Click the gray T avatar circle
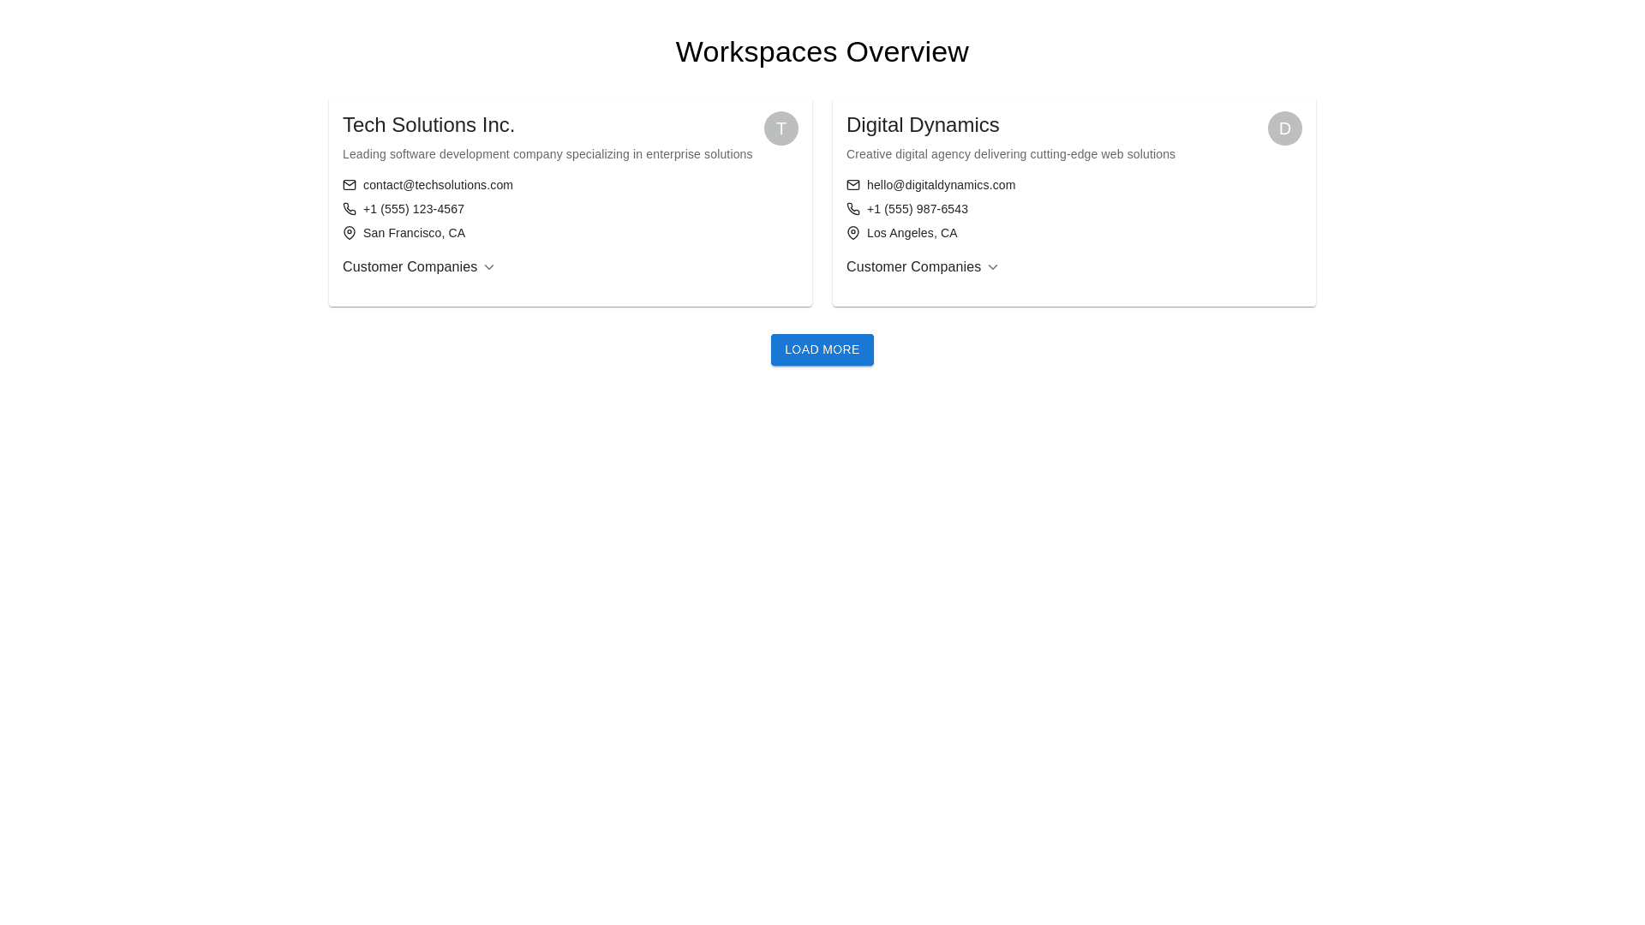Image resolution: width=1645 pixels, height=925 pixels. [781, 128]
